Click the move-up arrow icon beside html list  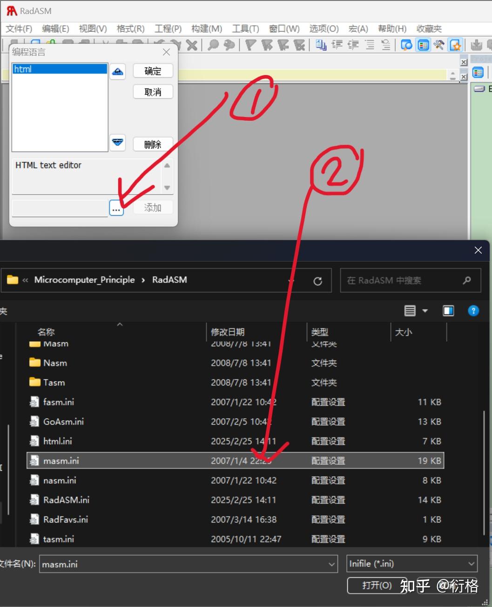118,71
